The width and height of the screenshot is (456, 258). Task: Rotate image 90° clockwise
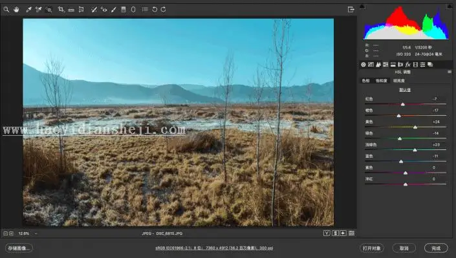[x=164, y=10]
